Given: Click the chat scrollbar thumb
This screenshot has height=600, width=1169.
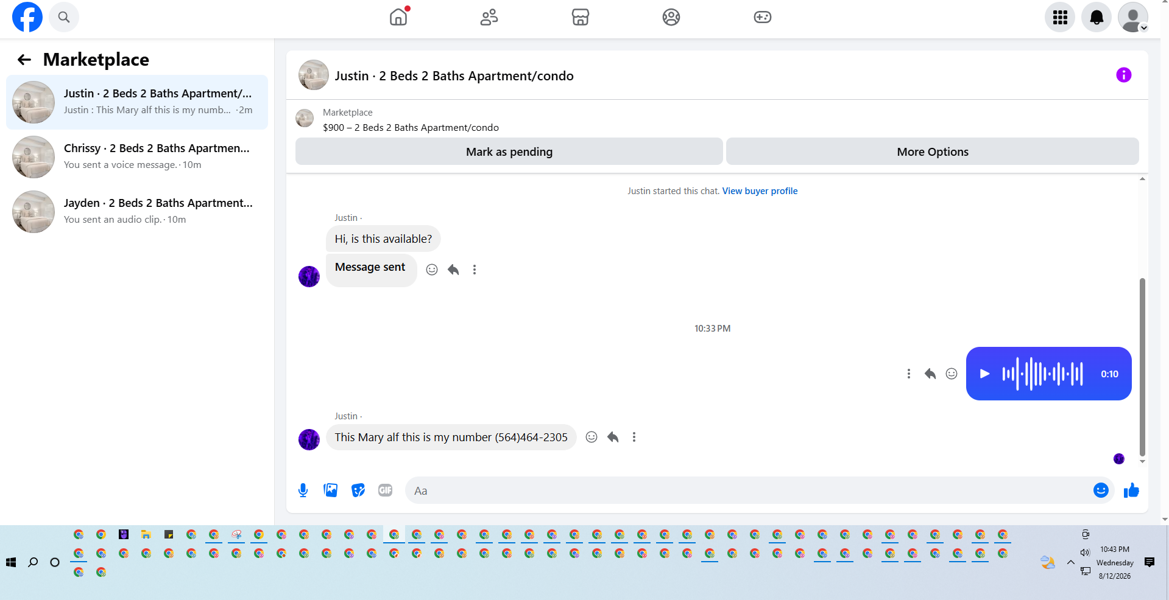Looking at the screenshot, I should click(1142, 367).
